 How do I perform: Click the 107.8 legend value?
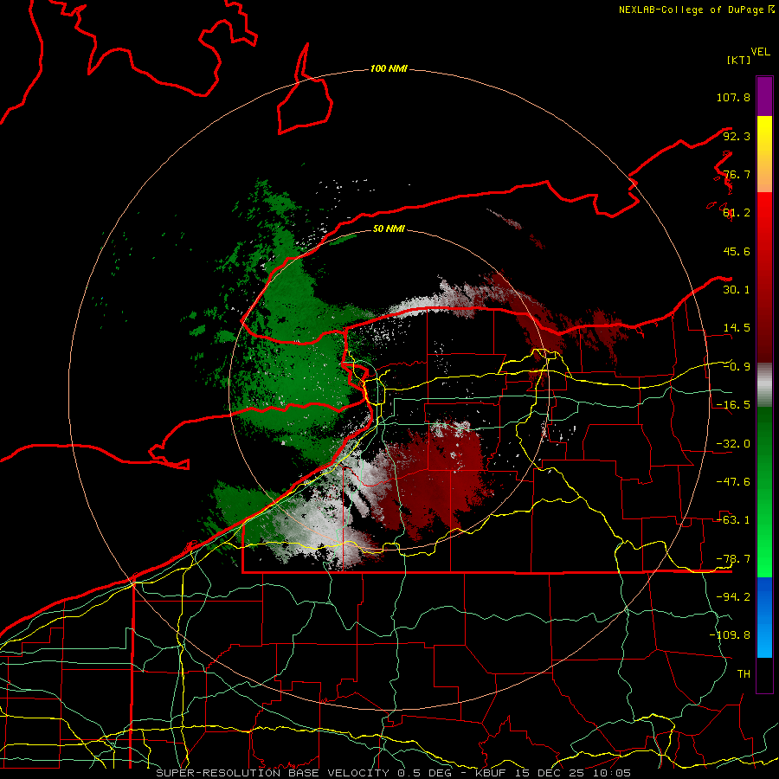click(x=733, y=97)
